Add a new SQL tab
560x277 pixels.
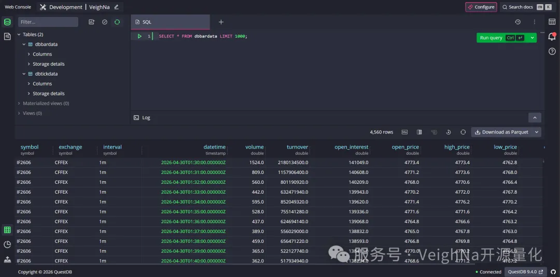point(221,22)
